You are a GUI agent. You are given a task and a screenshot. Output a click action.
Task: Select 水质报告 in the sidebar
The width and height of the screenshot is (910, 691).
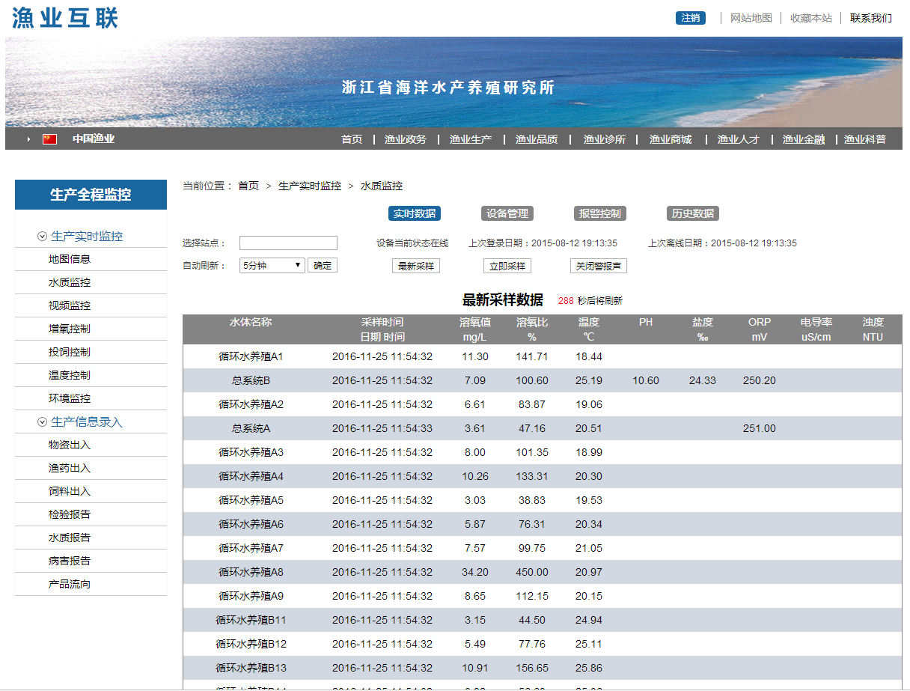[x=70, y=538]
